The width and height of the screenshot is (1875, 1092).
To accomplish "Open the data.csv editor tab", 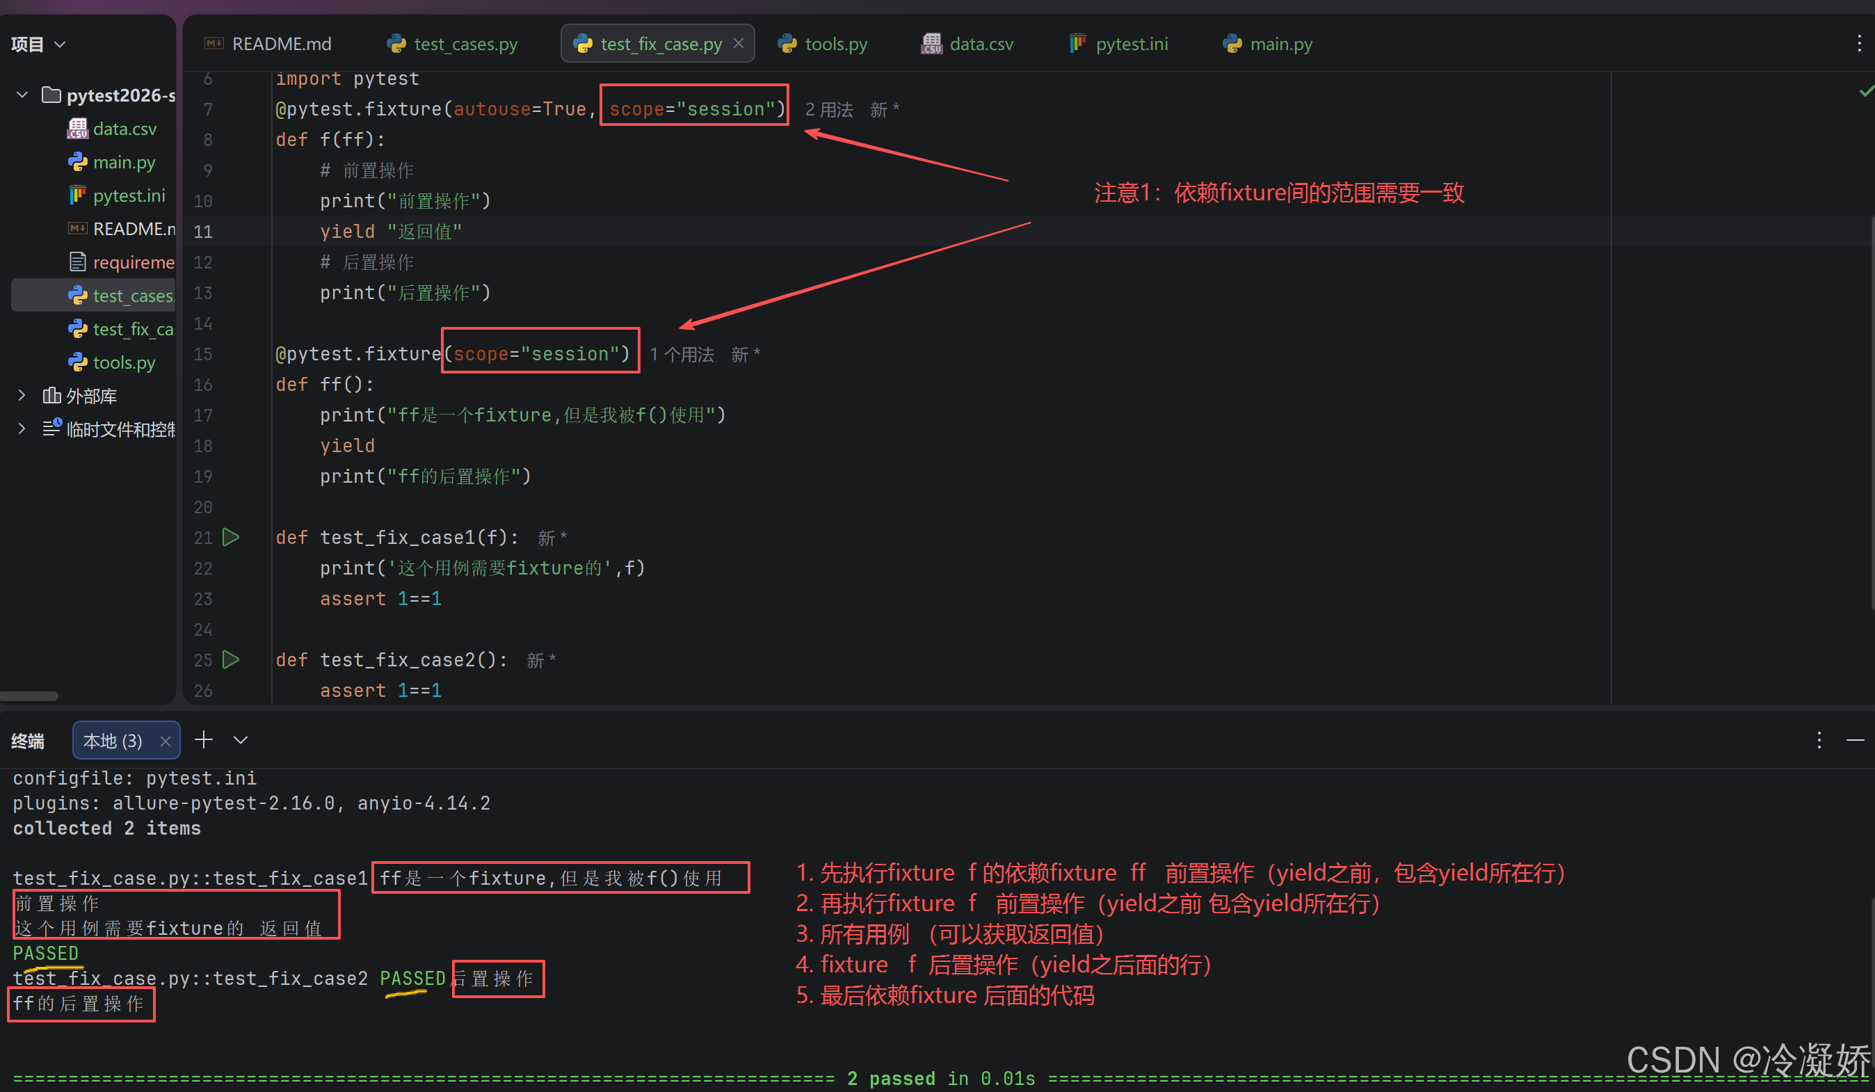I will [967, 44].
